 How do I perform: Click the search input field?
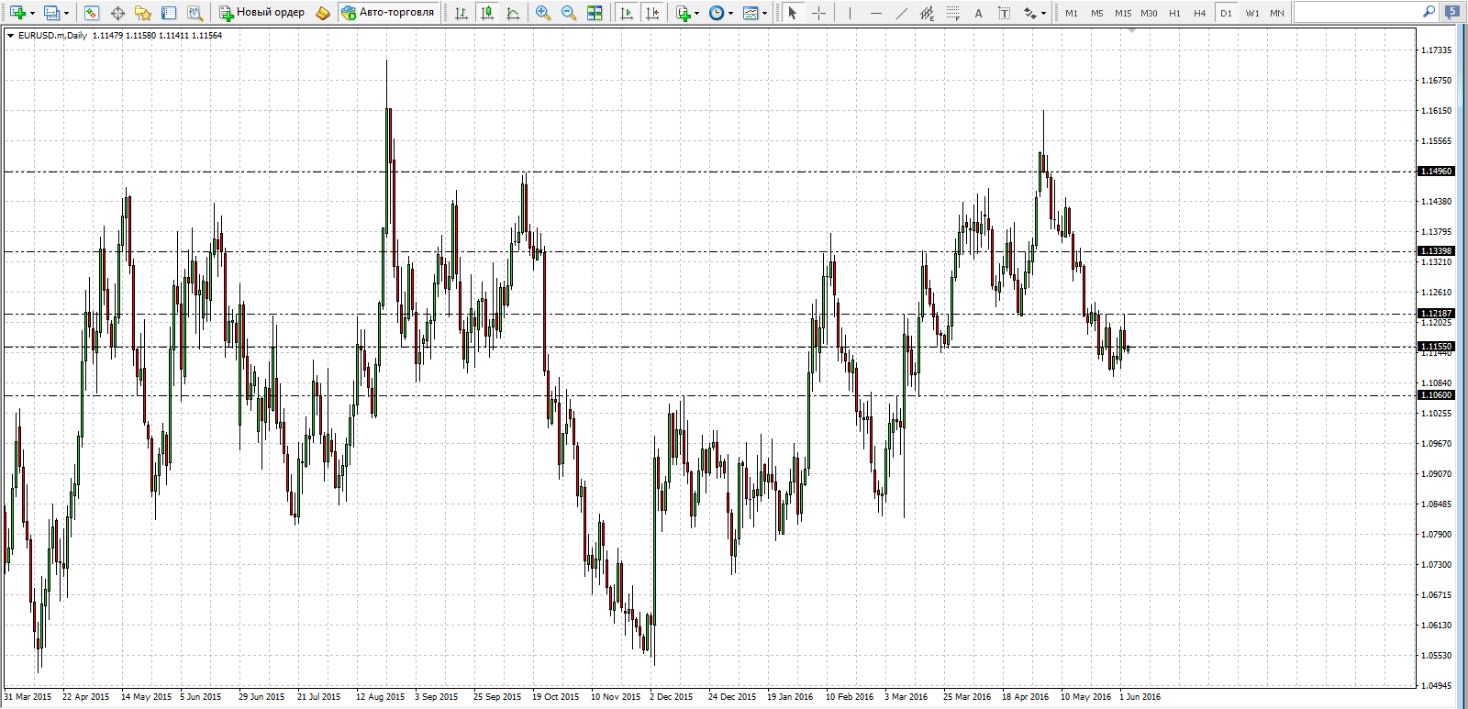click(1356, 12)
